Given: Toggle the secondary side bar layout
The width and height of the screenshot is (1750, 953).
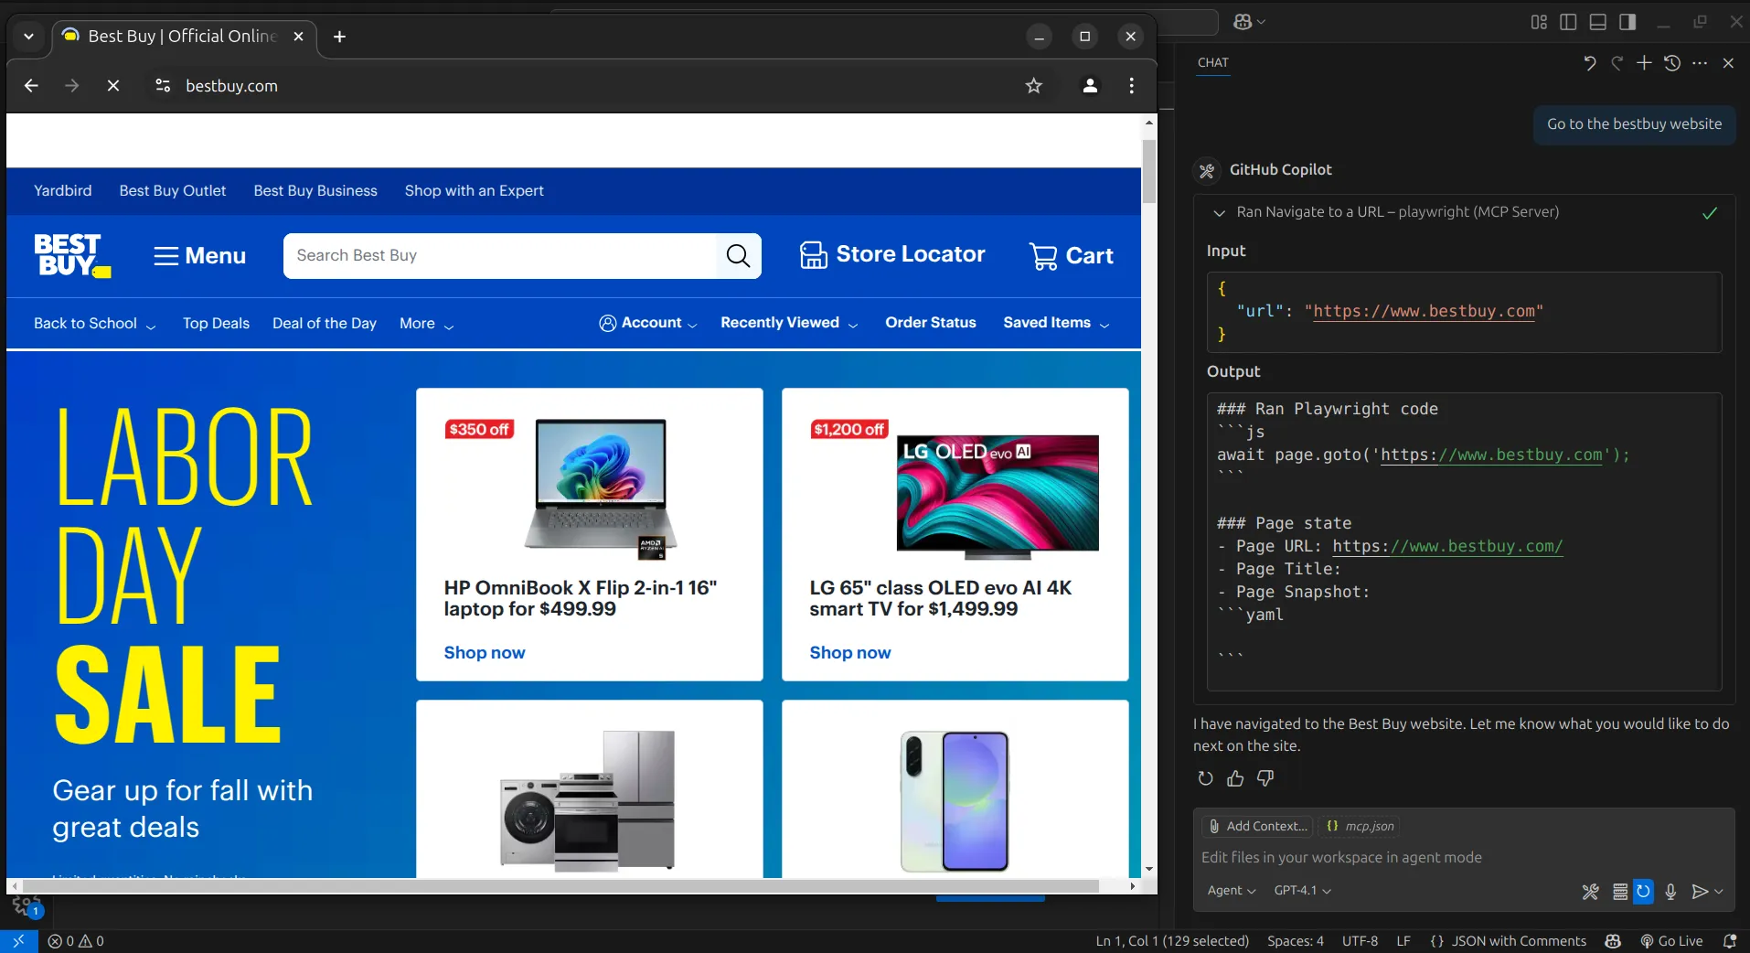Looking at the screenshot, I should [1627, 22].
